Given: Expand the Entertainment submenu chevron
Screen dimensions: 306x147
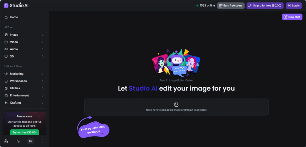Looking at the screenshot, I should tap(43, 96).
